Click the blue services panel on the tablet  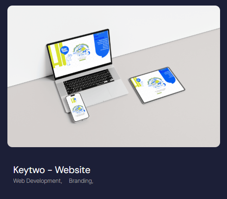(x=167, y=75)
